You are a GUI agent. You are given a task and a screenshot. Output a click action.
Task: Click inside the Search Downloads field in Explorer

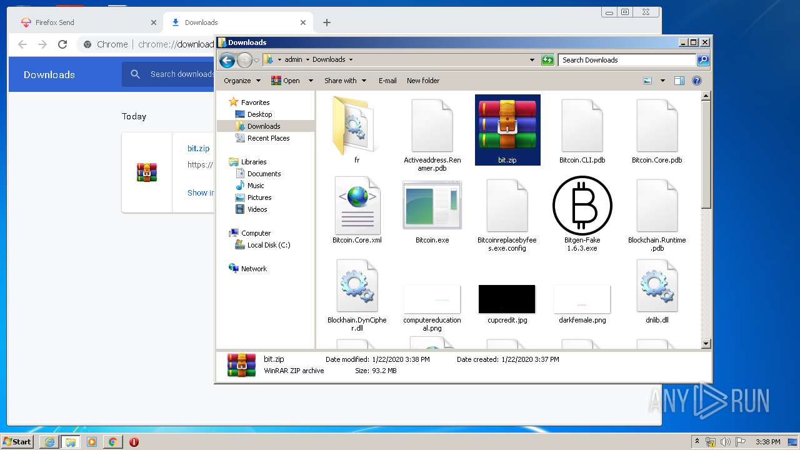(627, 60)
